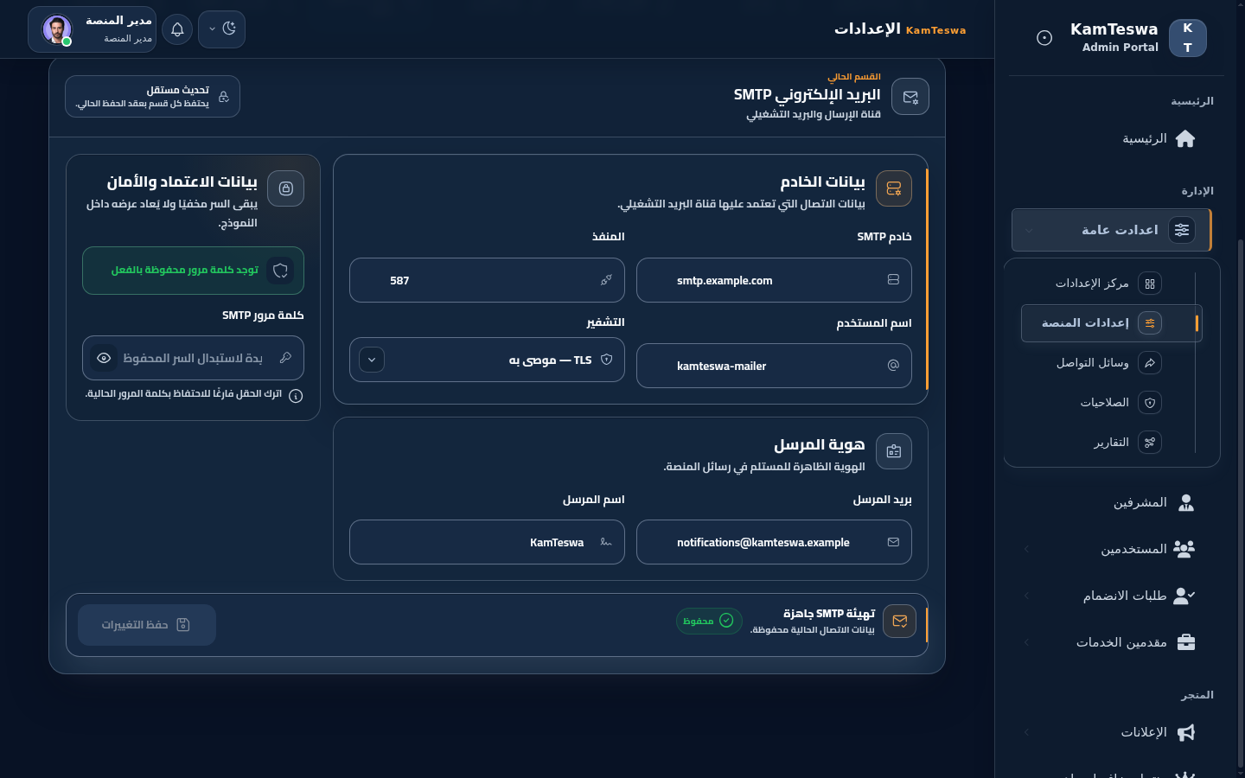Click the SMTP server host input field

[774, 280]
